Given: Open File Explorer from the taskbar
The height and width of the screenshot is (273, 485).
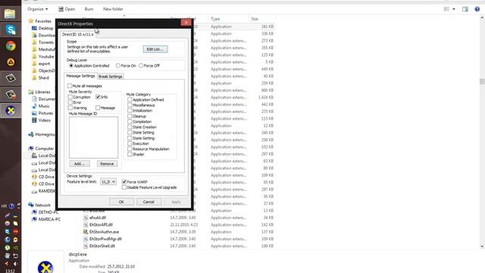Looking at the screenshot, I should point(10,14).
